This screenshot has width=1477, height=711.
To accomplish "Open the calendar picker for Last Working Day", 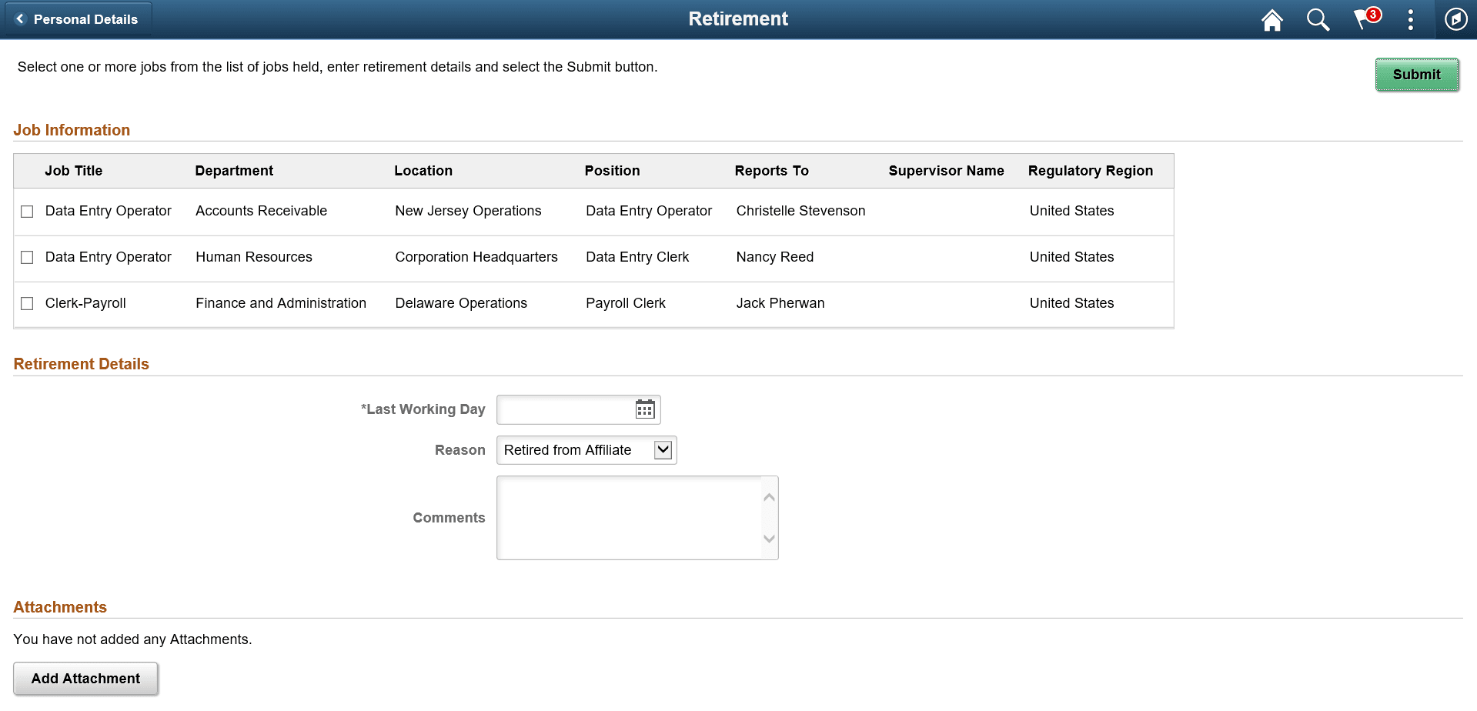I will pyautogui.click(x=644, y=409).
